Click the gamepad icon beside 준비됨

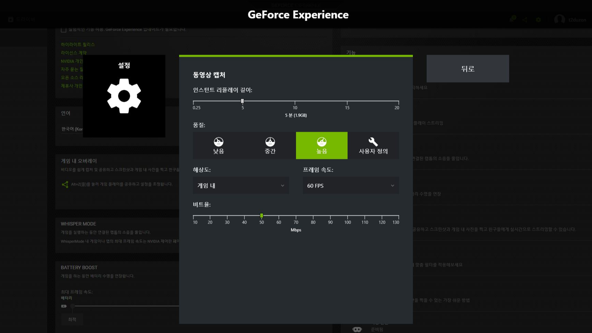coord(357,329)
